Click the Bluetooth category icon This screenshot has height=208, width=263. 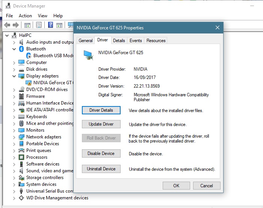pyautogui.click(x=21, y=49)
